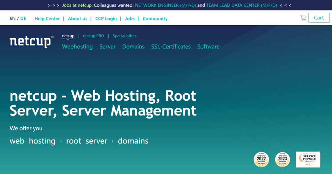Image resolution: width=332 pixels, height=174 pixels.
Task: Open the 2022 award badge
Action: 261,159
